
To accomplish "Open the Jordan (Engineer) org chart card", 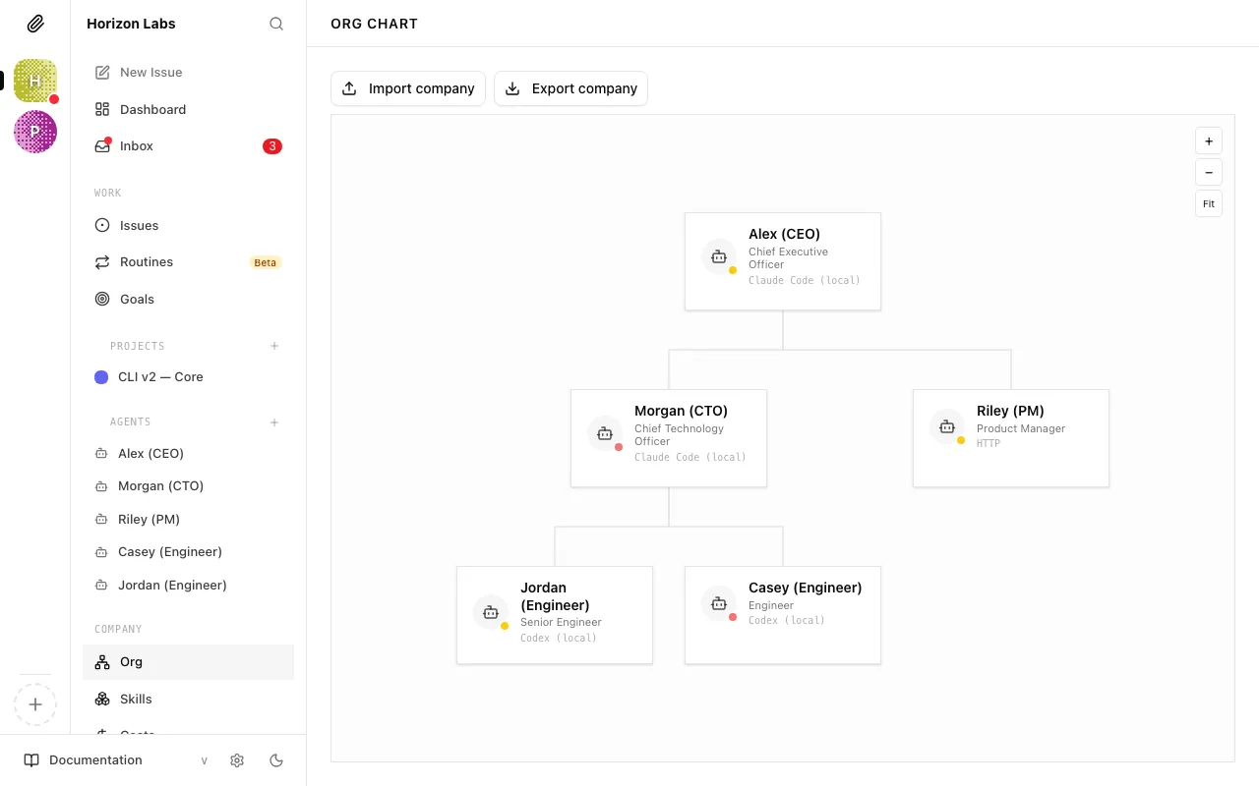I will click(x=555, y=615).
